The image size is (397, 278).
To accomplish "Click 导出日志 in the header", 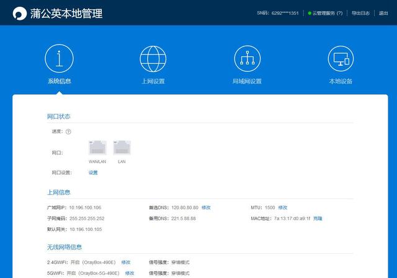I will [362, 13].
